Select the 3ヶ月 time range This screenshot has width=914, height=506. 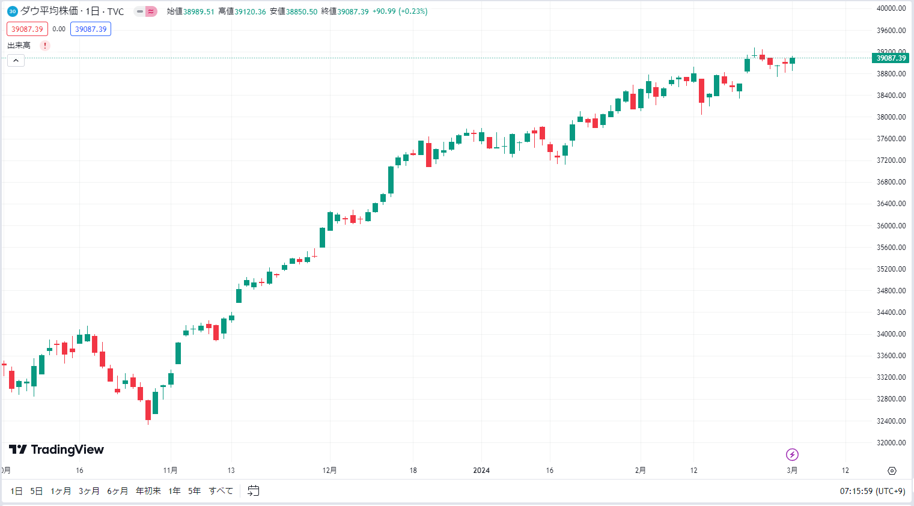coord(89,491)
